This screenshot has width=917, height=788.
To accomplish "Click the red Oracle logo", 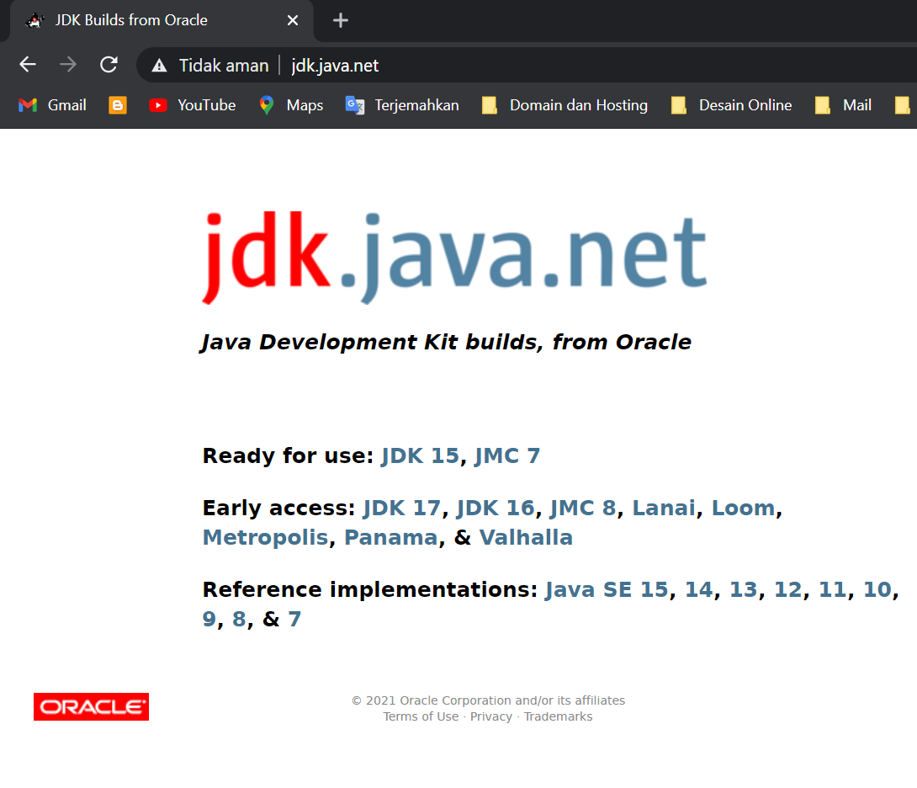I will pyautogui.click(x=91, y=706).
